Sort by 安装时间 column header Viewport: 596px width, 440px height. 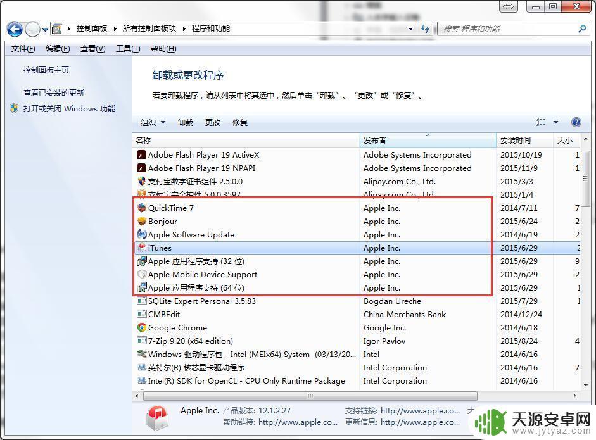524,140
